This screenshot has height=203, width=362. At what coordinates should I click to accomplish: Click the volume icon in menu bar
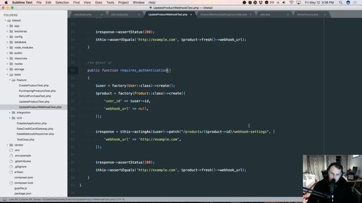click(284, 2)
